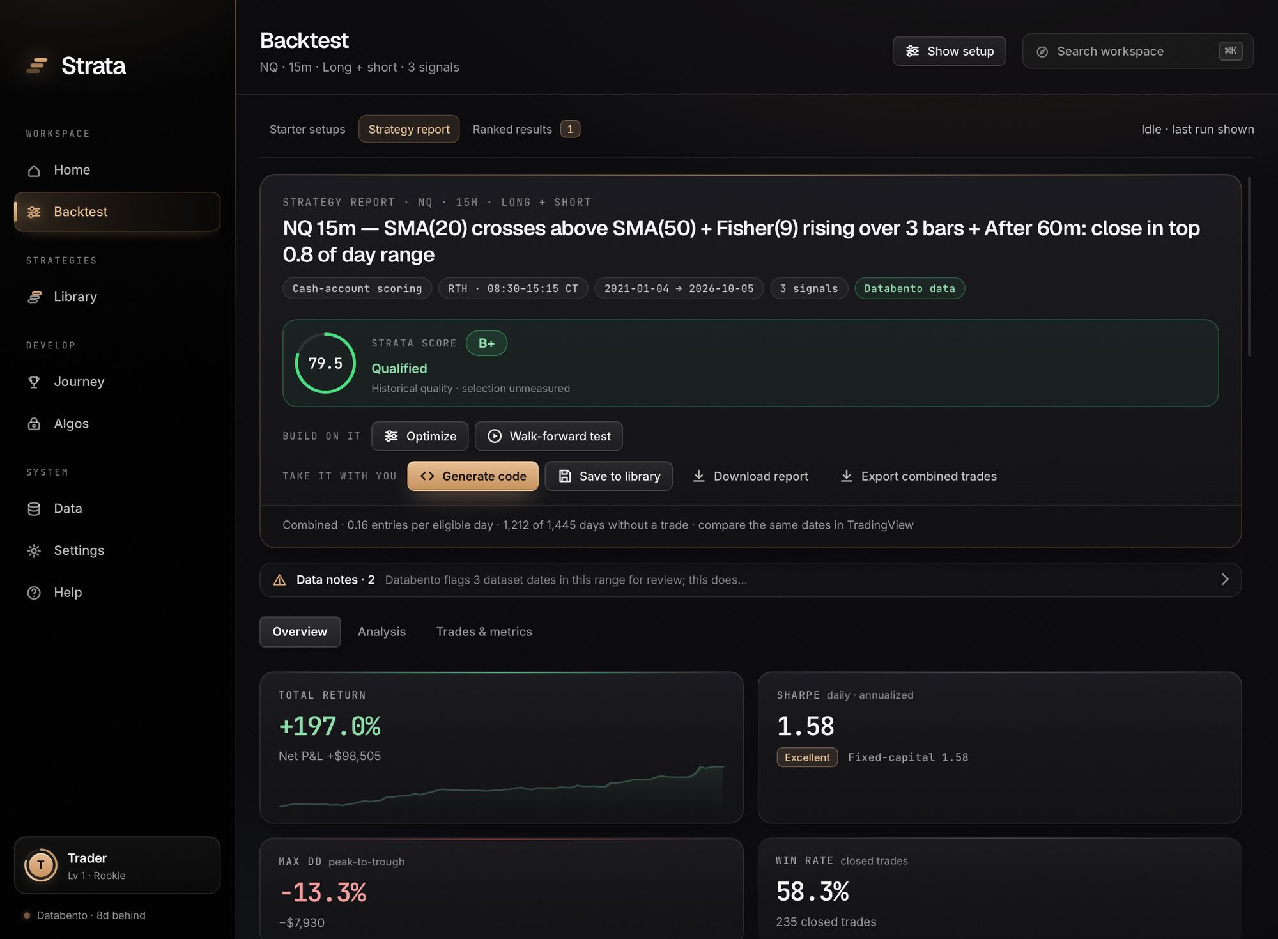Save the strategy to library
Viewport: 1278px width, 939px height.
(x=608, y=476)
